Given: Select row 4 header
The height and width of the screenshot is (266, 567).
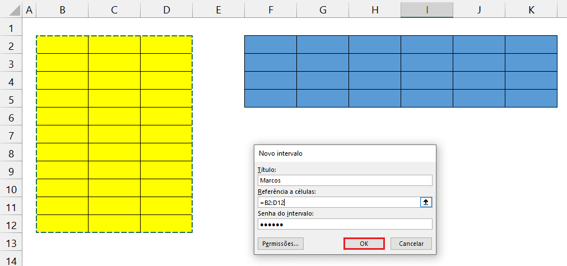Looking at the screenshot, I should tap(11, 82).
